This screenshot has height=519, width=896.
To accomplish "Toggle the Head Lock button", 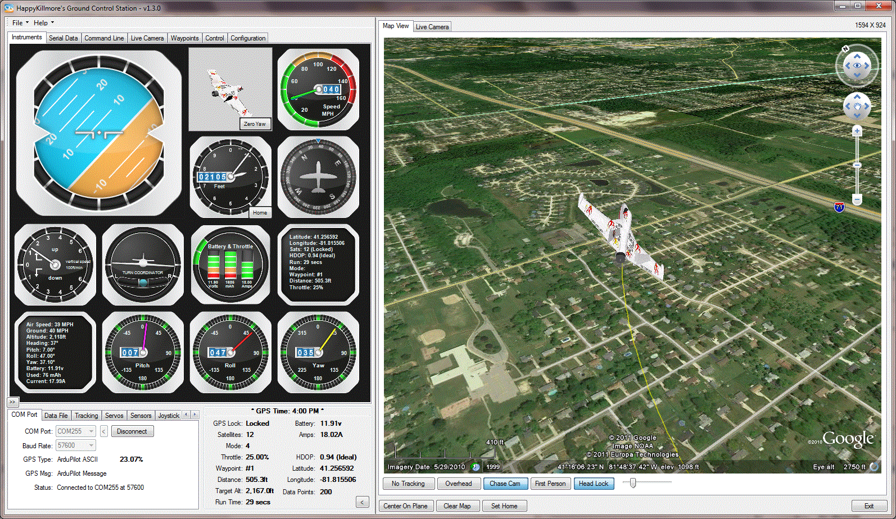I will [x=594, y=484].
